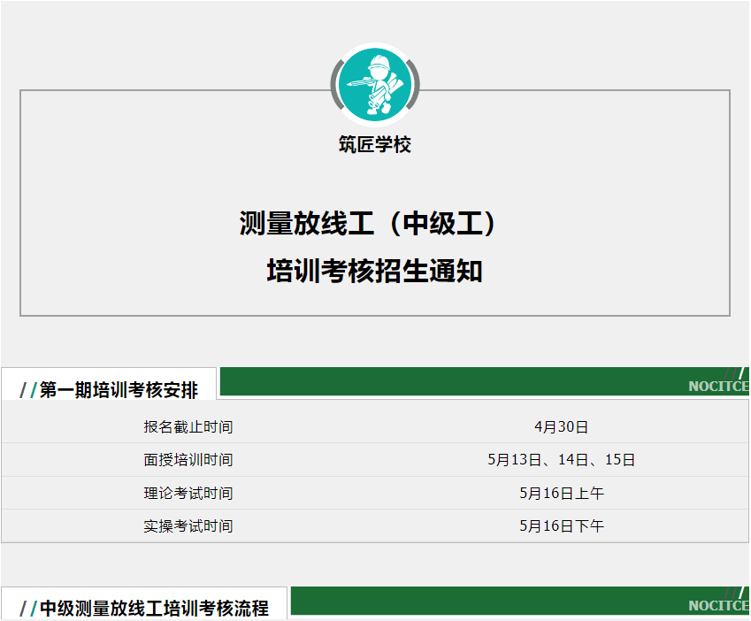Select the 筑匠学校 school name text
The height and width of the screenshot is (621, 751).
(x=375, y=144)
